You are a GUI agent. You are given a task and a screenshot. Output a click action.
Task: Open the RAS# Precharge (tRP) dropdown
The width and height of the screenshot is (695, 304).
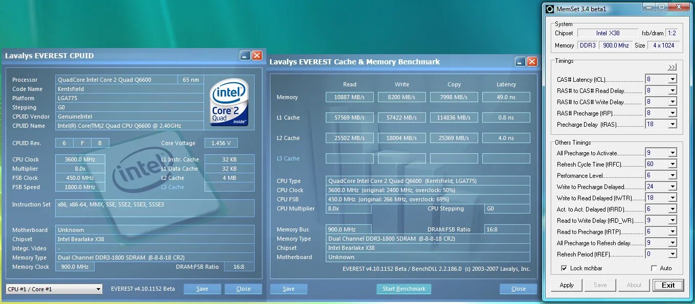point(672,113)
